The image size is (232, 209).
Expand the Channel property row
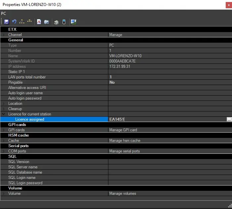point(4,35)
